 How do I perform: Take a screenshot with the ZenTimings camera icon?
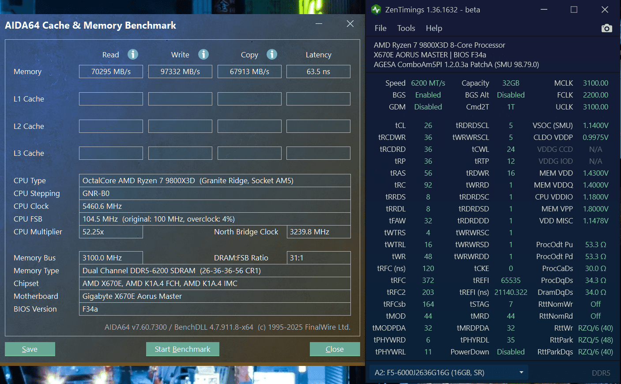(606, 28)
